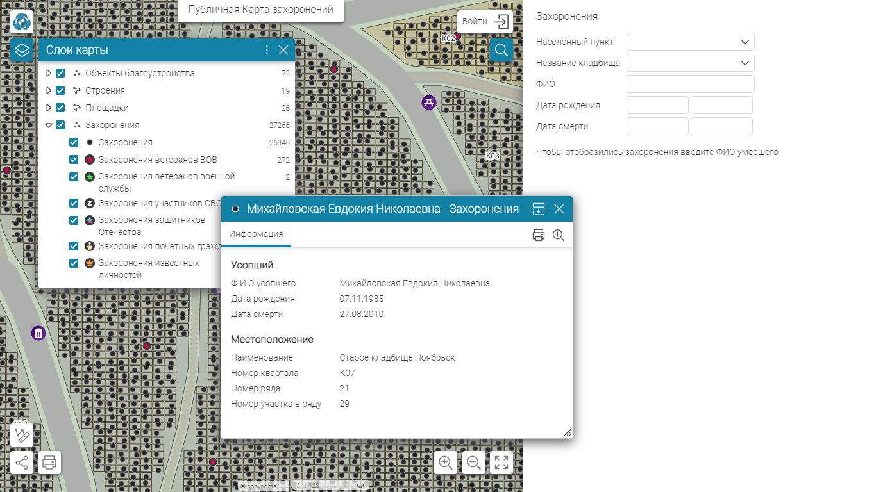Print the burial info card
The height and width of the screenshot is (492, 876).
coord(539,235)
